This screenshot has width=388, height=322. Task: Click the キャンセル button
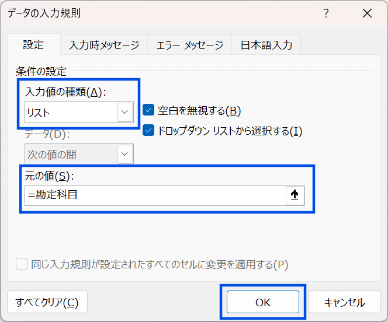click(x=344, y=302)
